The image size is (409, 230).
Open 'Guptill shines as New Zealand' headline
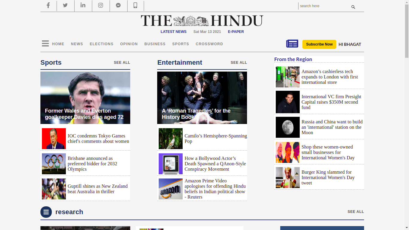(x=98, y=189)
